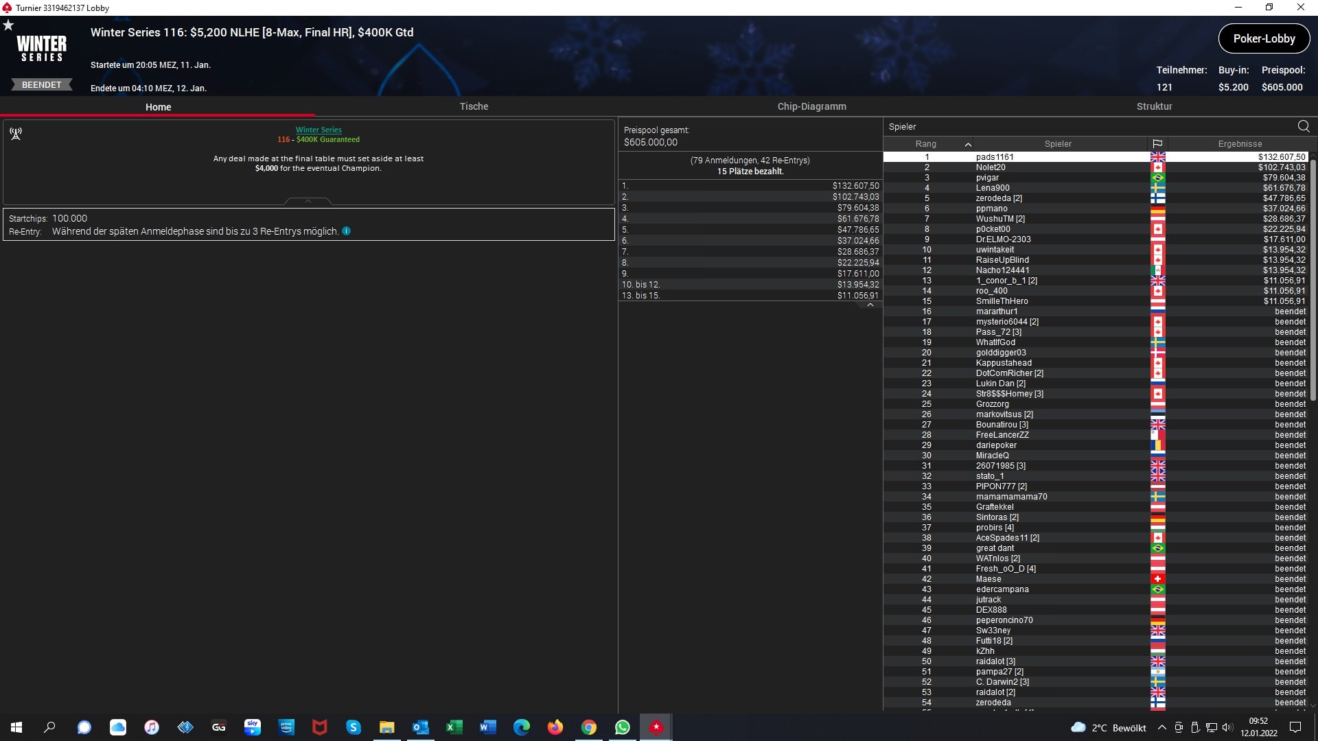The height and width of the screenshot is (741, 1318).
Task: Click the Poker-Lobby button
Action: pos(1264,39)
